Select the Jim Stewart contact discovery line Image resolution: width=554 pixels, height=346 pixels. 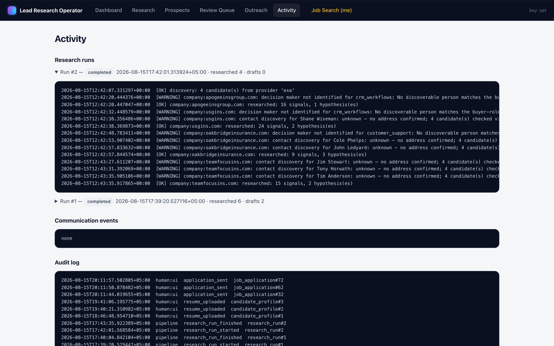pos(280,162)
